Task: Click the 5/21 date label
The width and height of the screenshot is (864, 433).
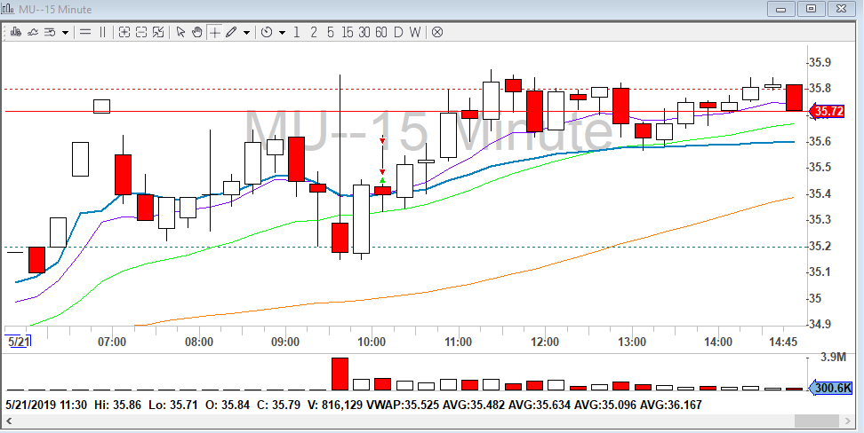Action: click(x=18, y=342)
